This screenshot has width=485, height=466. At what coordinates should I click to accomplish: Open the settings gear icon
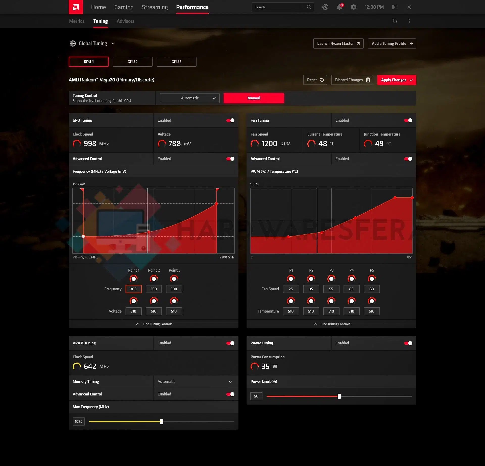tap(353, 7)
